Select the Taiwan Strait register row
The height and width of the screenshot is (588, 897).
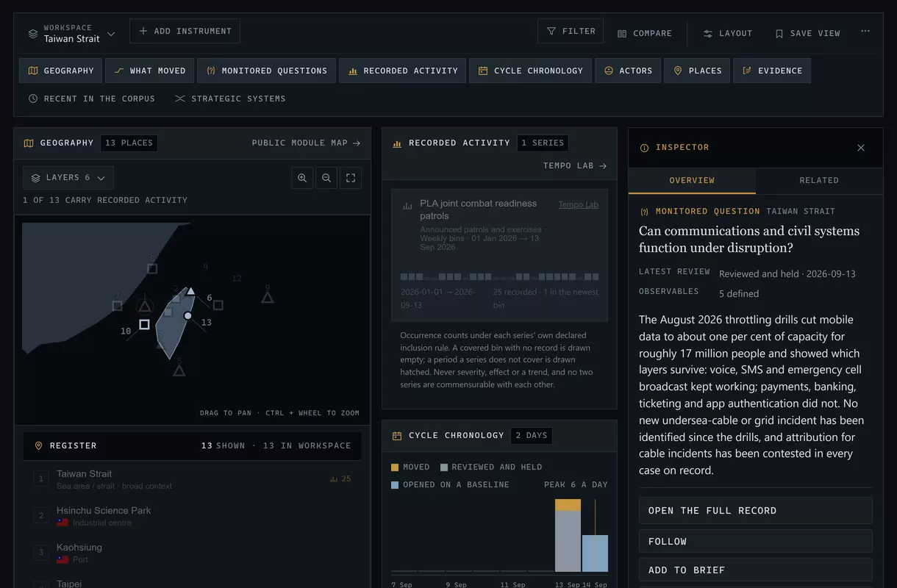193,479
